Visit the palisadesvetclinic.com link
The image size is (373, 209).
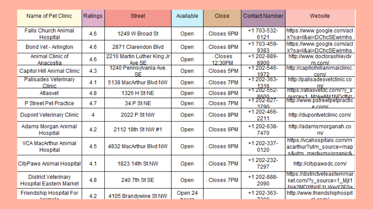(320, 82)
